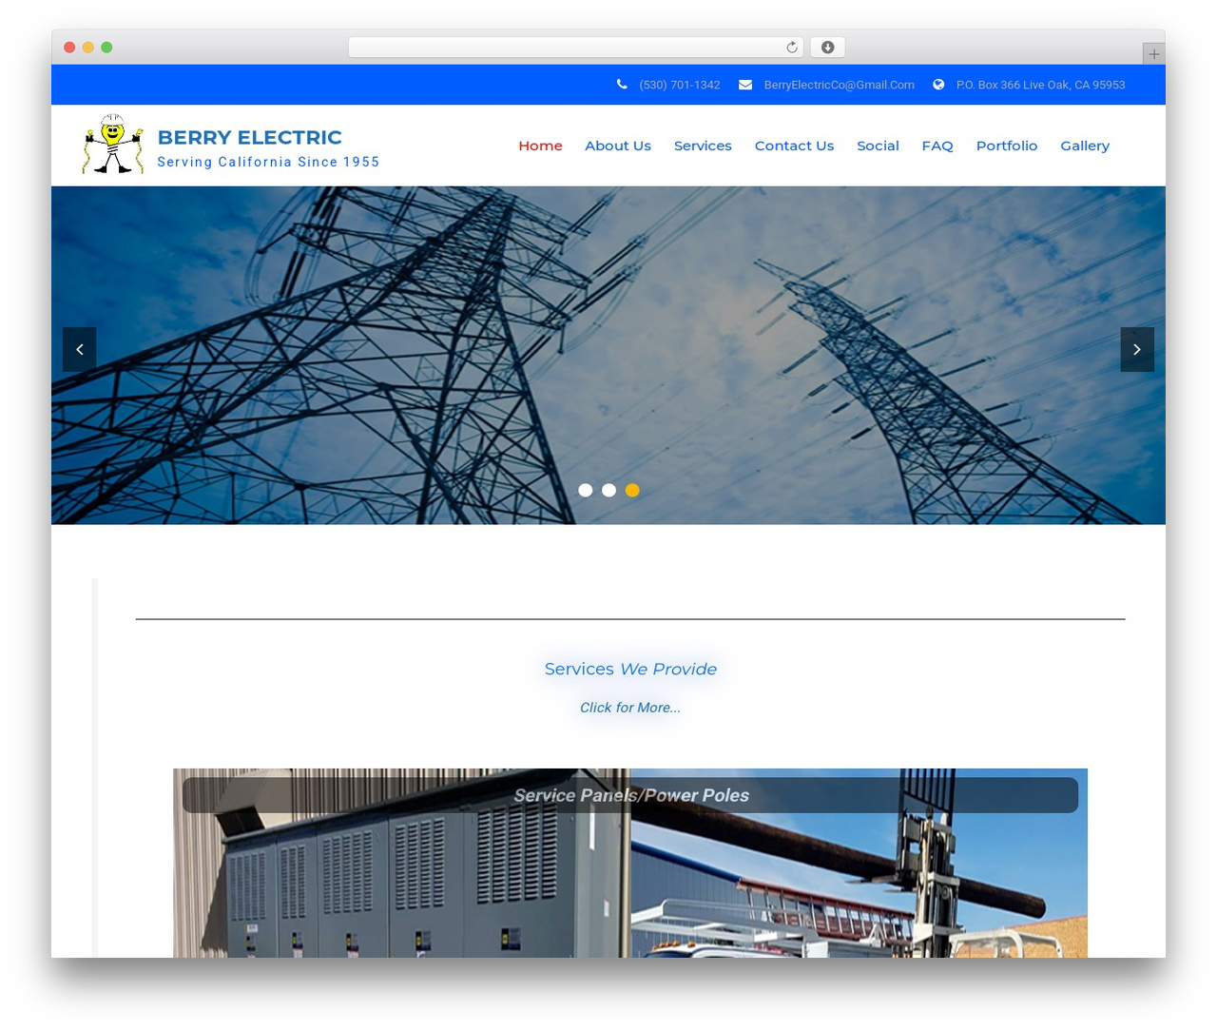The height and width of the screenshot is (1031, 1217).
Task: Select the third orange slider dot
Action: (x=632, y=491)
